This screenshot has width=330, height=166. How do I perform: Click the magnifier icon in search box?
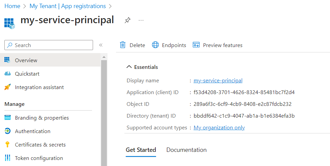click(x=10, y=45)
